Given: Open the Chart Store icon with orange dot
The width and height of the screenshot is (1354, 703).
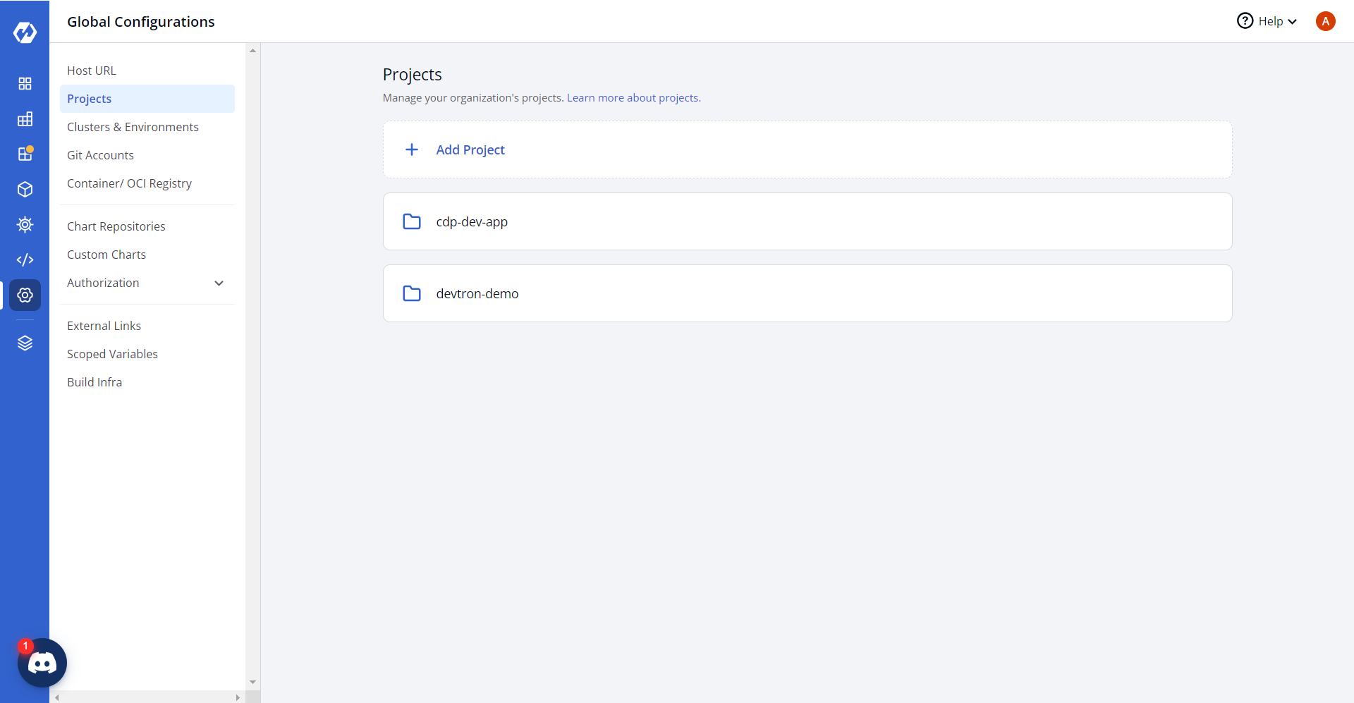Looking at the screenshot, I should [25, 154].
